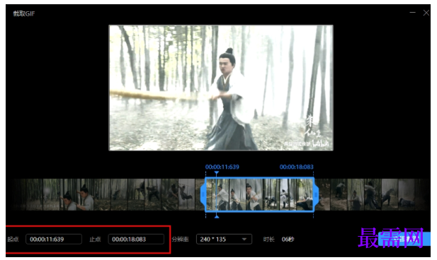437x260 pixels.
Task: Click the video preview frame
Action: coord(221,88)
